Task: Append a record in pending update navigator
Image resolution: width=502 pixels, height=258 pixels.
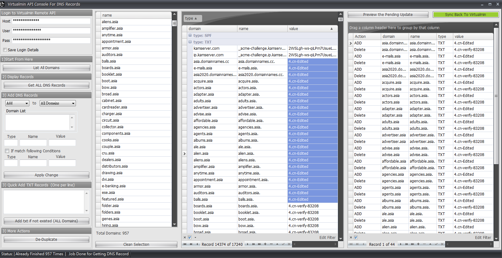Action: tap(418, 244)
